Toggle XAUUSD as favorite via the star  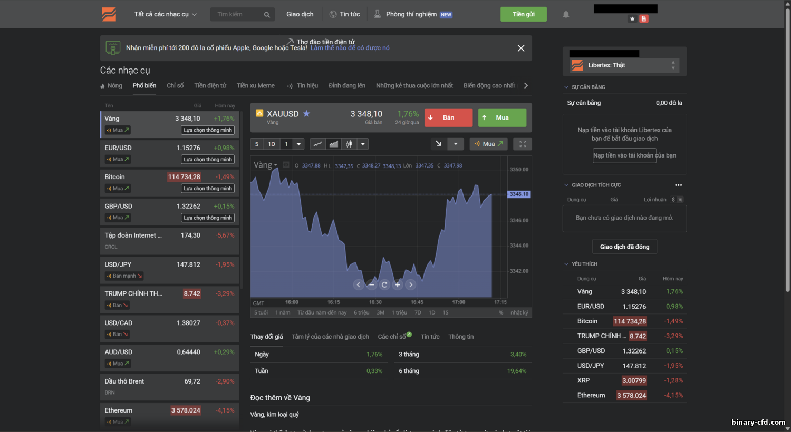pyautogui.click(x=306, y=113)
